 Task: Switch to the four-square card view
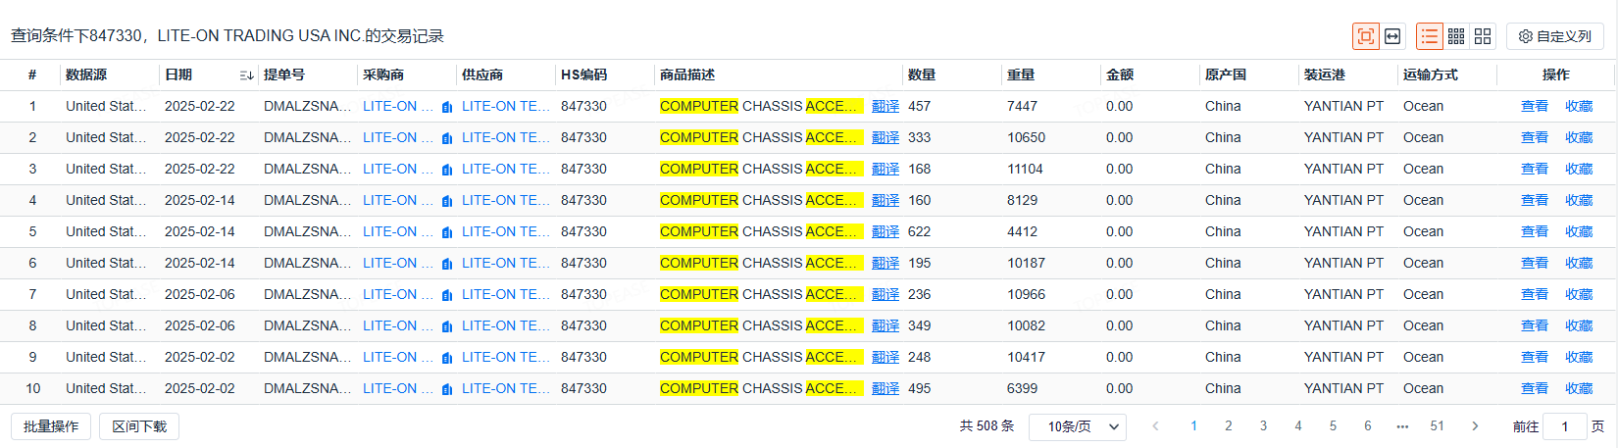1483,36
